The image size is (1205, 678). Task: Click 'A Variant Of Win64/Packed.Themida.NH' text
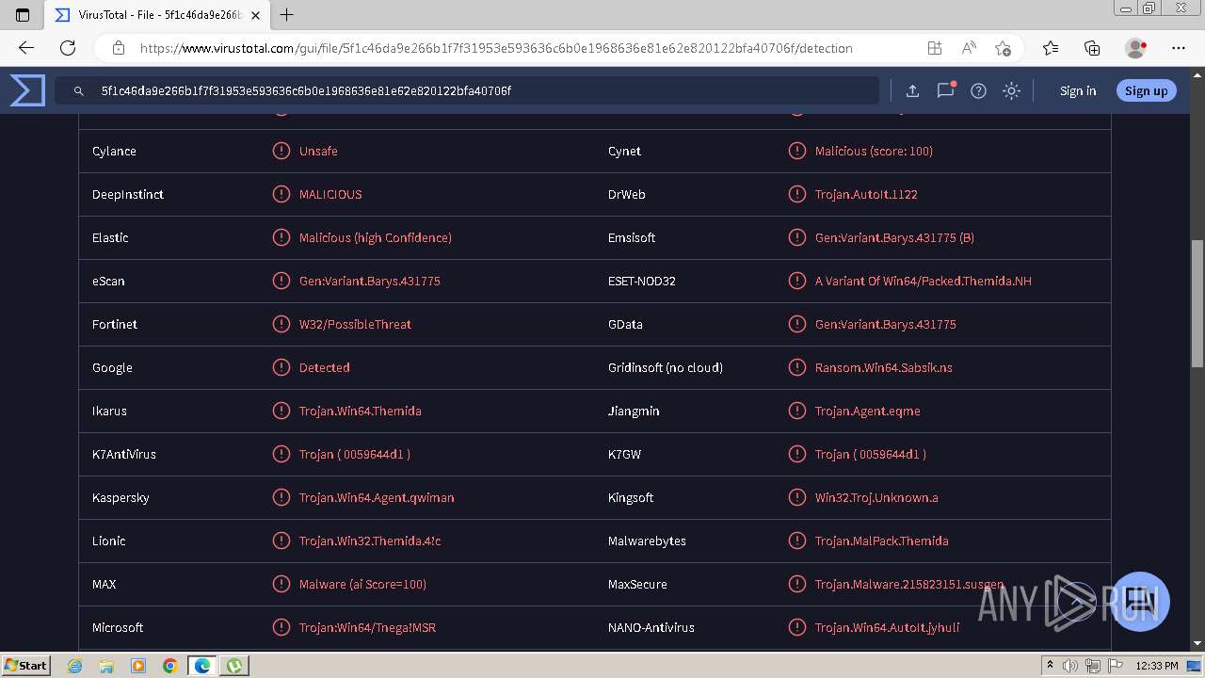(924, 281)
